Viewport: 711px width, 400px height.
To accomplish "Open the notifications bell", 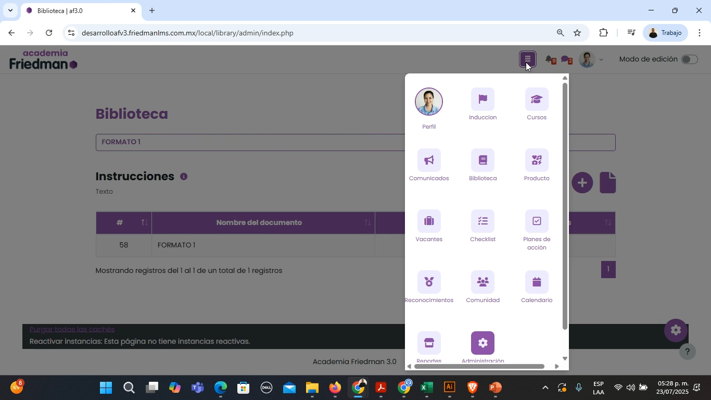I will 549,59.
